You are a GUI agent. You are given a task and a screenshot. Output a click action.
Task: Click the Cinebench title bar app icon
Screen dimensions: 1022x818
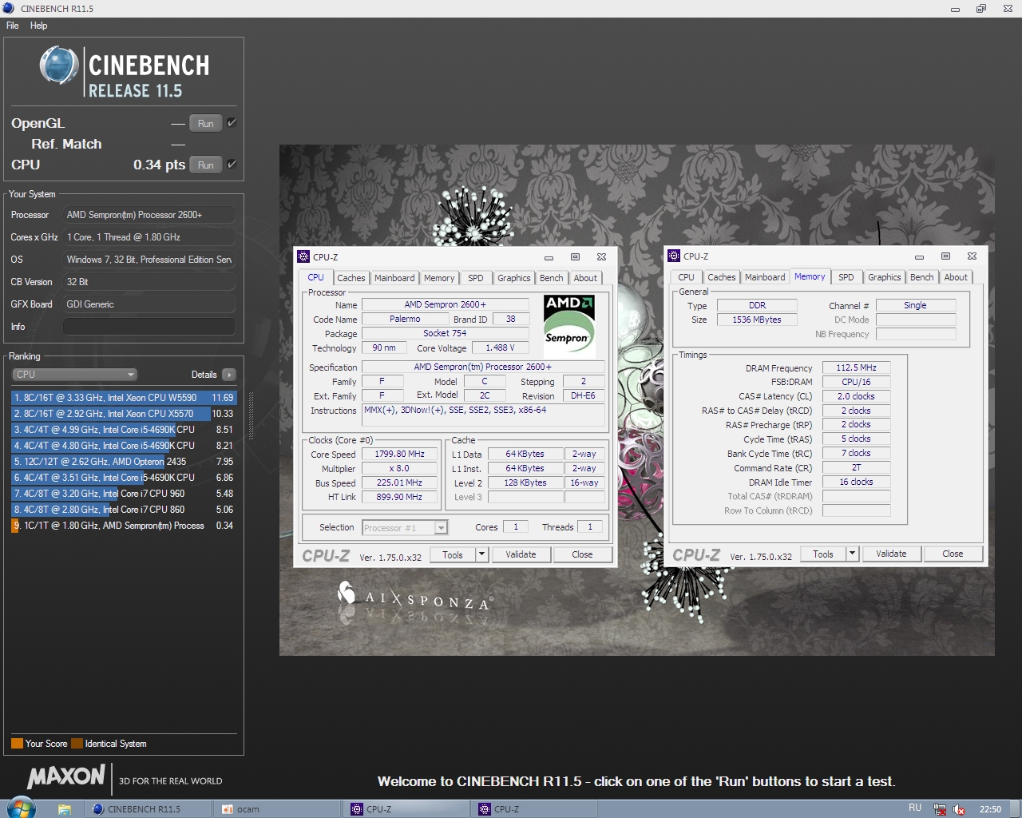coord(9,8)
